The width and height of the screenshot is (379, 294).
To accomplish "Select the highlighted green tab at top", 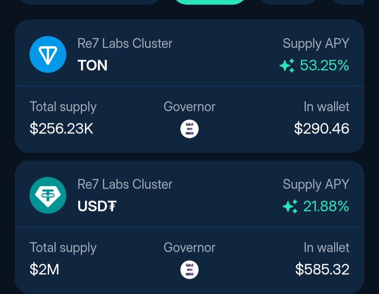I will 210,2.
